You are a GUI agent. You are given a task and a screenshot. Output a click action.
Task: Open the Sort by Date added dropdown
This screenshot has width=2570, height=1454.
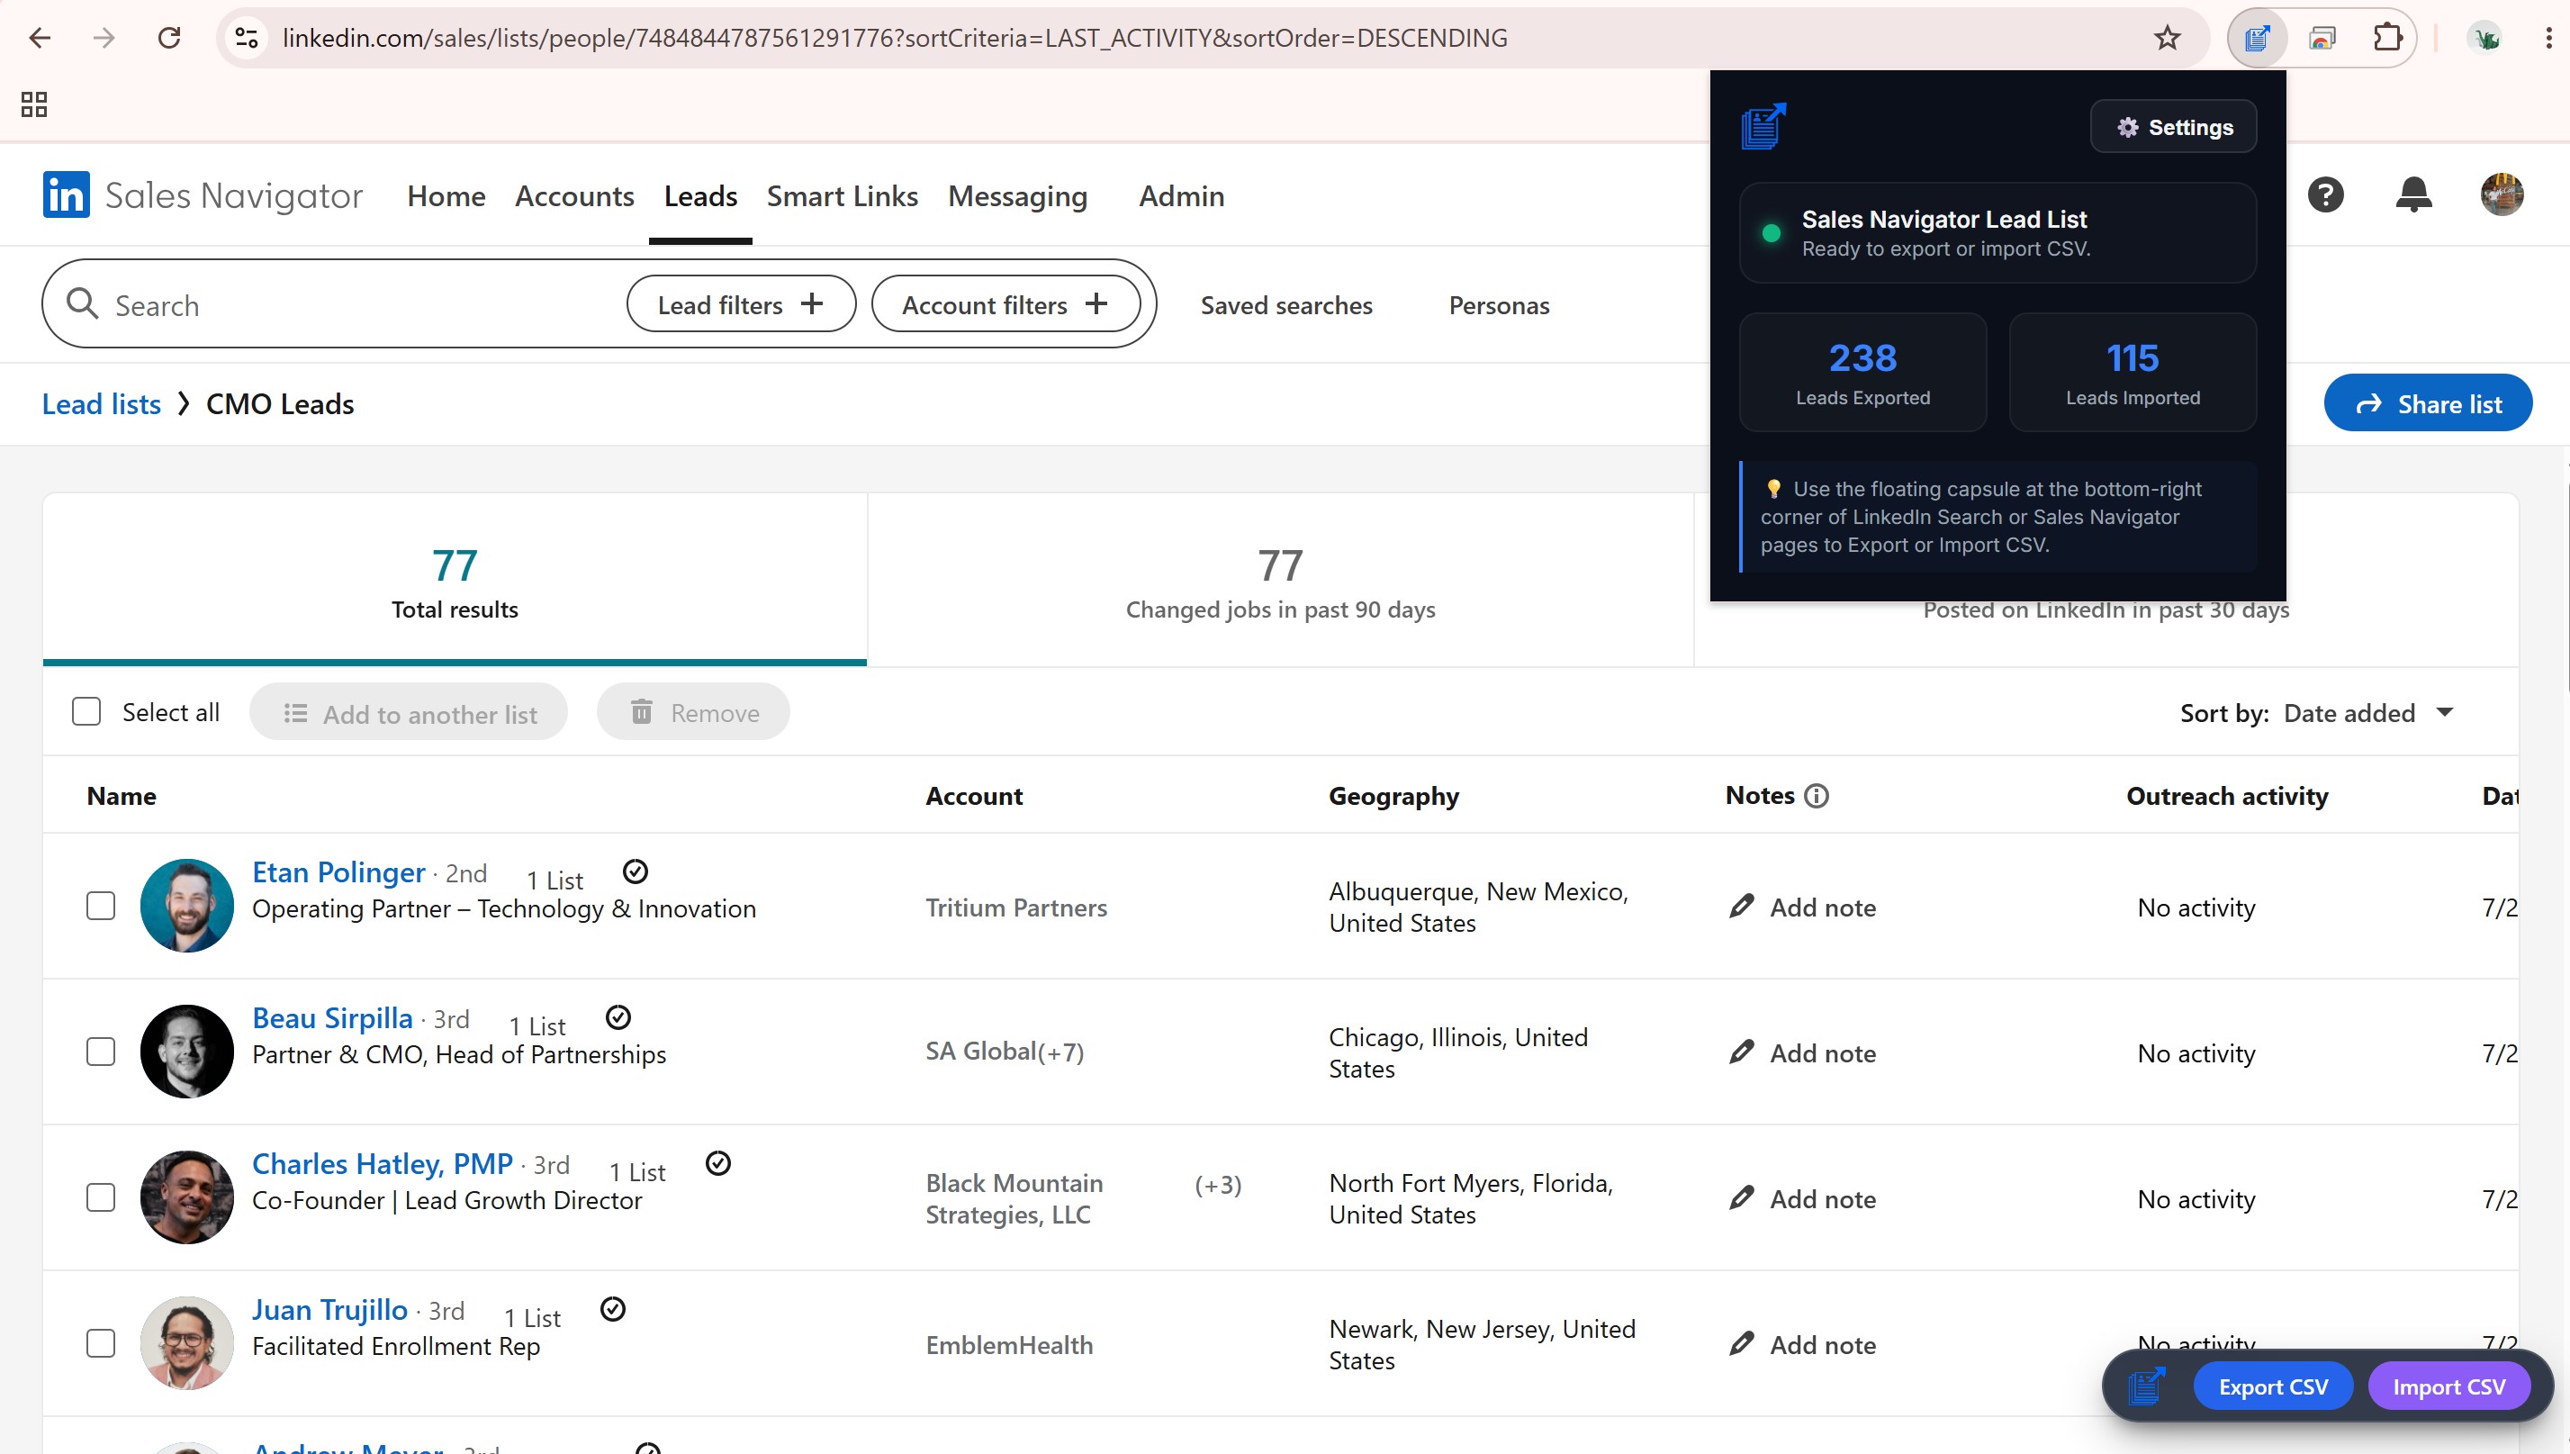coord(2368,713)
